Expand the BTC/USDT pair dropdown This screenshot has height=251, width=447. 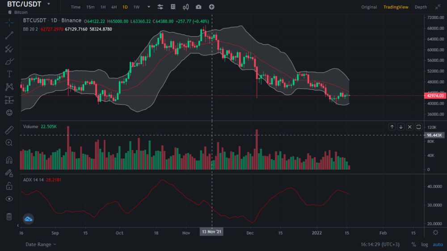click(48, 4)
